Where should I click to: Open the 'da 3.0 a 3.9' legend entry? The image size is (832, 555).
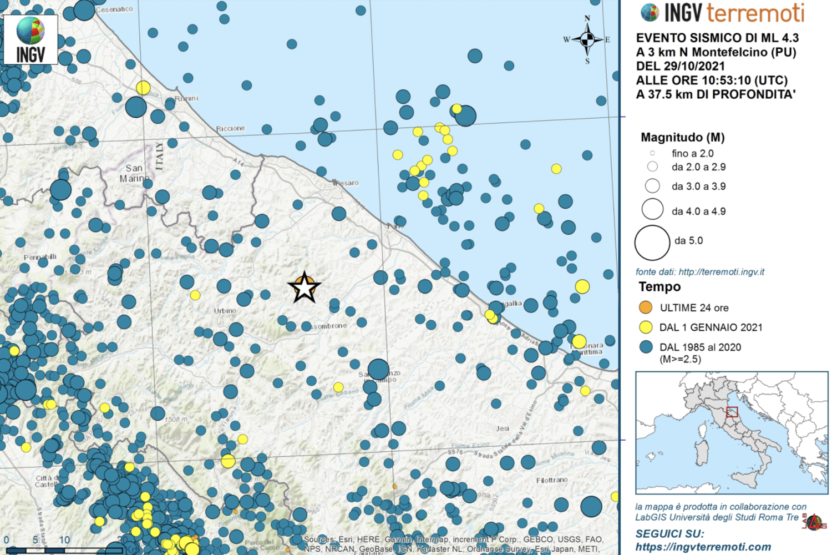(652, 186)
